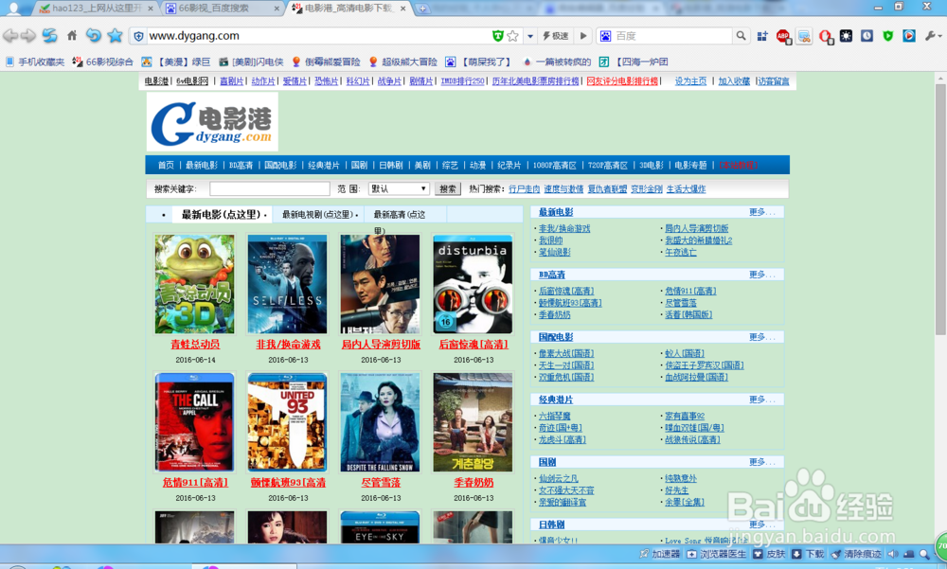Image resolution: width=947 pixels, height=569 pixels.
Task: Click the red Opera-like extension icon
Action: [x=826, y=36]
